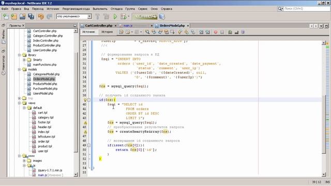The image size is (331, 186).
Task: Click the New File toolbar icon
Action: pyautogui.click(x=6, y=17)
